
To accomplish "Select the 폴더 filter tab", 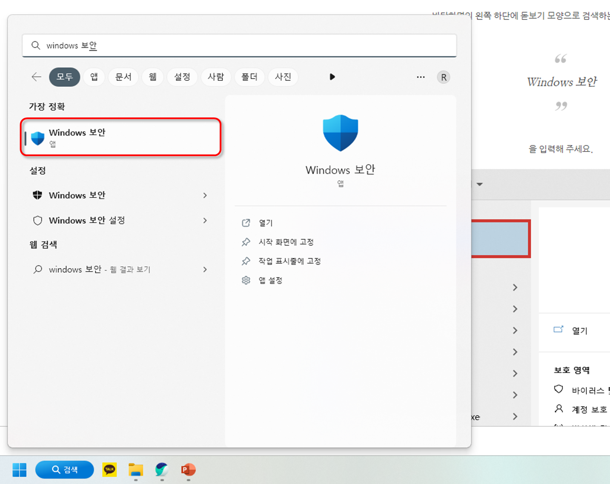I will 249,77.
